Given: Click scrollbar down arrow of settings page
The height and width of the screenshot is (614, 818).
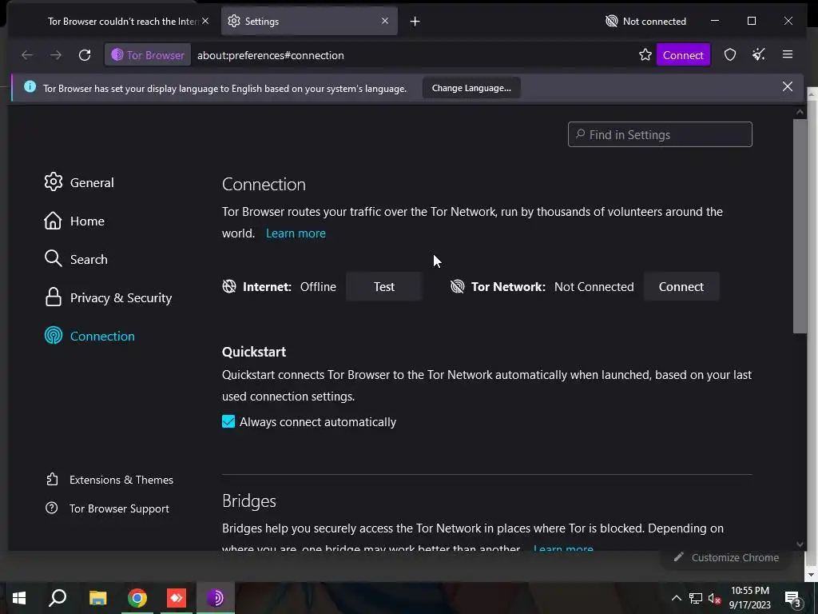Looking at the screenshot, I should 800,544.
